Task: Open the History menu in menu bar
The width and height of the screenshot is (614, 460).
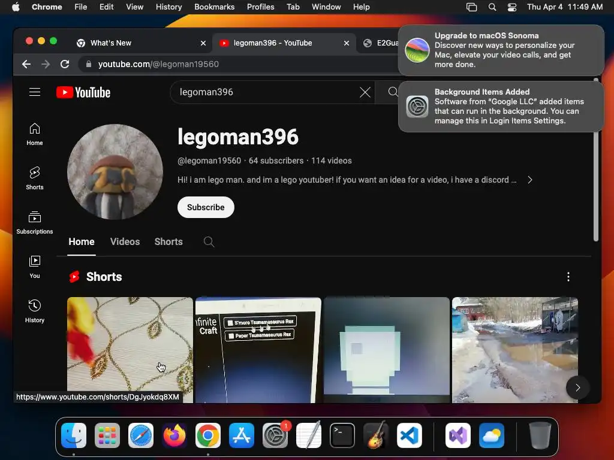Action: [x=168, y=7]
